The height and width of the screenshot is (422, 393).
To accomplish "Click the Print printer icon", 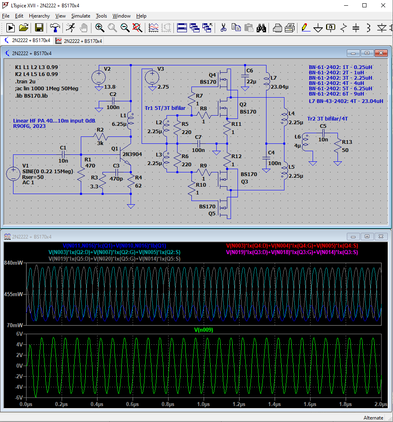I will pyautogui.click(x=290, y=28).
